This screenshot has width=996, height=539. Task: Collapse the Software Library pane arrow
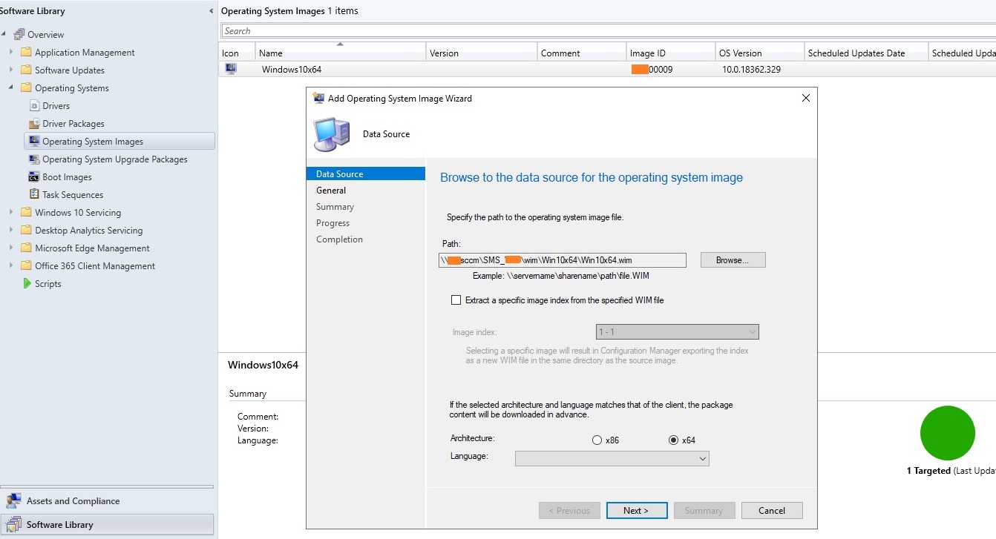pos(212,11)
